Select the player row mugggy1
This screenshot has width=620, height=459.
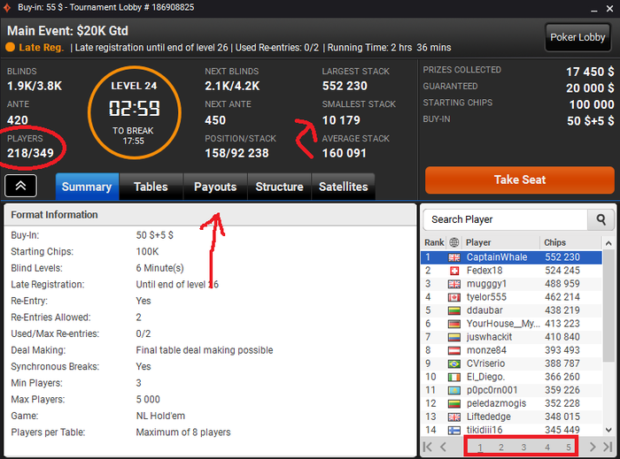click(512, 284)
